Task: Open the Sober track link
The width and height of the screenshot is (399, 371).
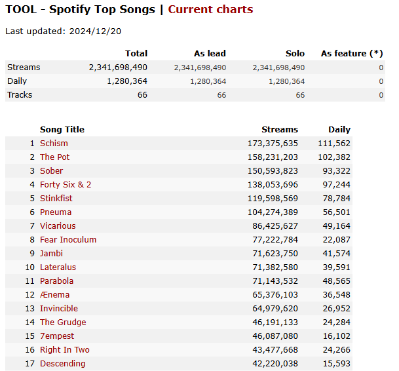Action: click(52, 170)
